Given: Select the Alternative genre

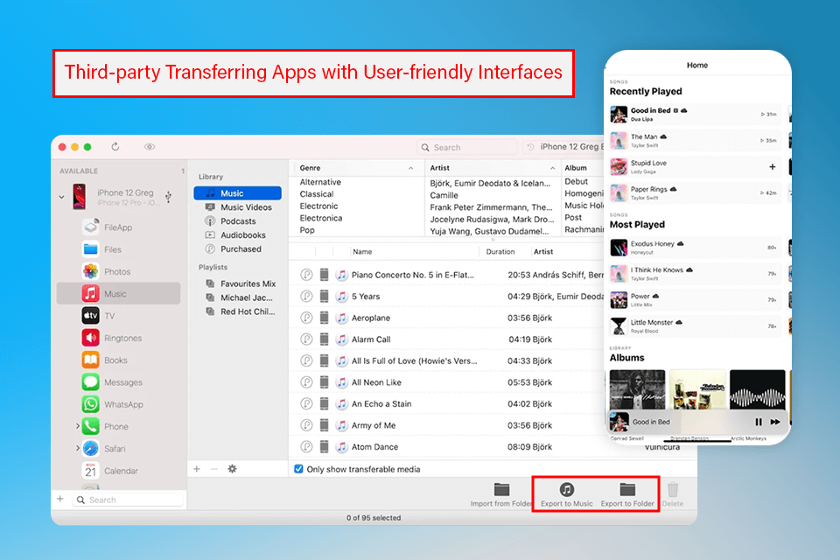Looking at the screenshot, I should tap(320, 182).
